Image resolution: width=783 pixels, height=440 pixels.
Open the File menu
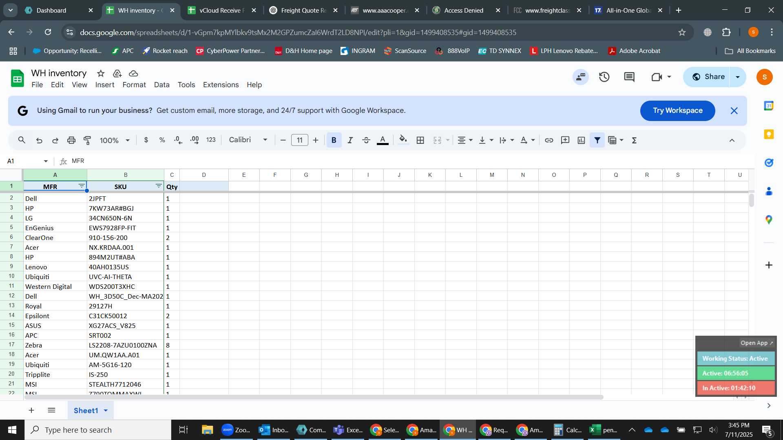(x=37, y=85)
